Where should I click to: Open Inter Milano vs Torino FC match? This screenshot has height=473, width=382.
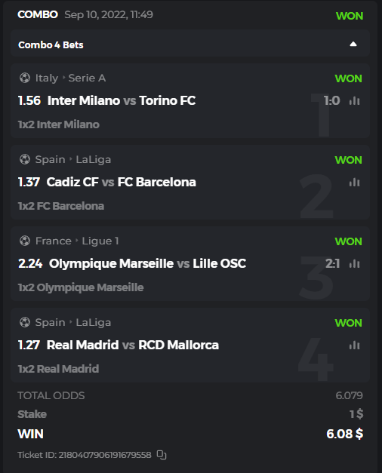click(122, 100)
